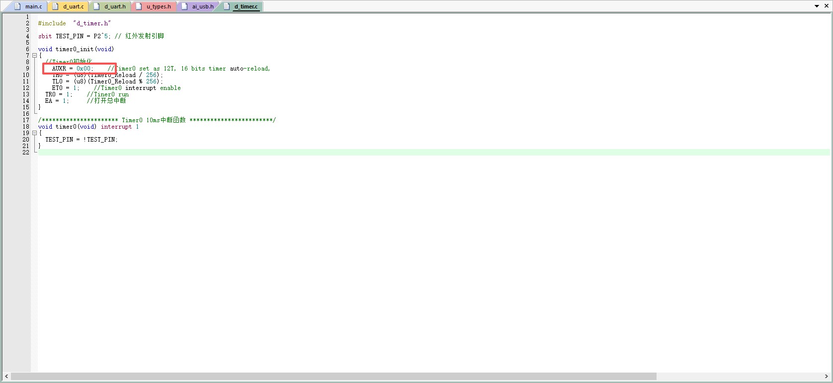Screen dimensions: 833x383
Task: Click the TL0 = (u8)(Timer0_Reload % 256) line
Action: pyautogui.click(x=107, y=81)
